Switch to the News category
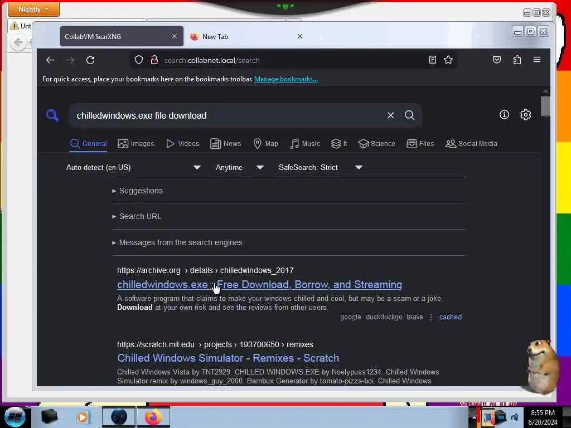Viewport: 571px width, 428px height. click(225, 144)
